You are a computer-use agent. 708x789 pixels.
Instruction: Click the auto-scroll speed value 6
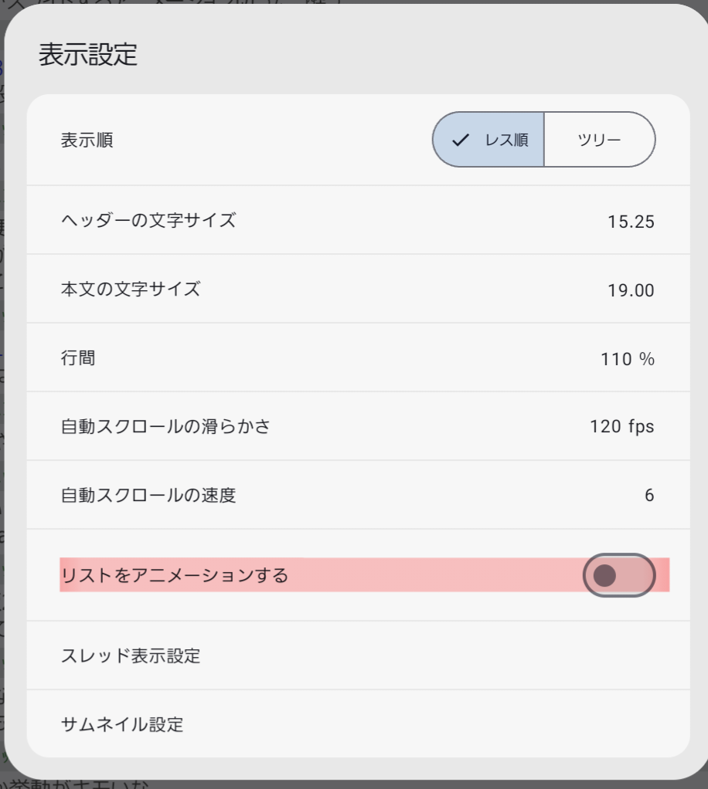649,496
